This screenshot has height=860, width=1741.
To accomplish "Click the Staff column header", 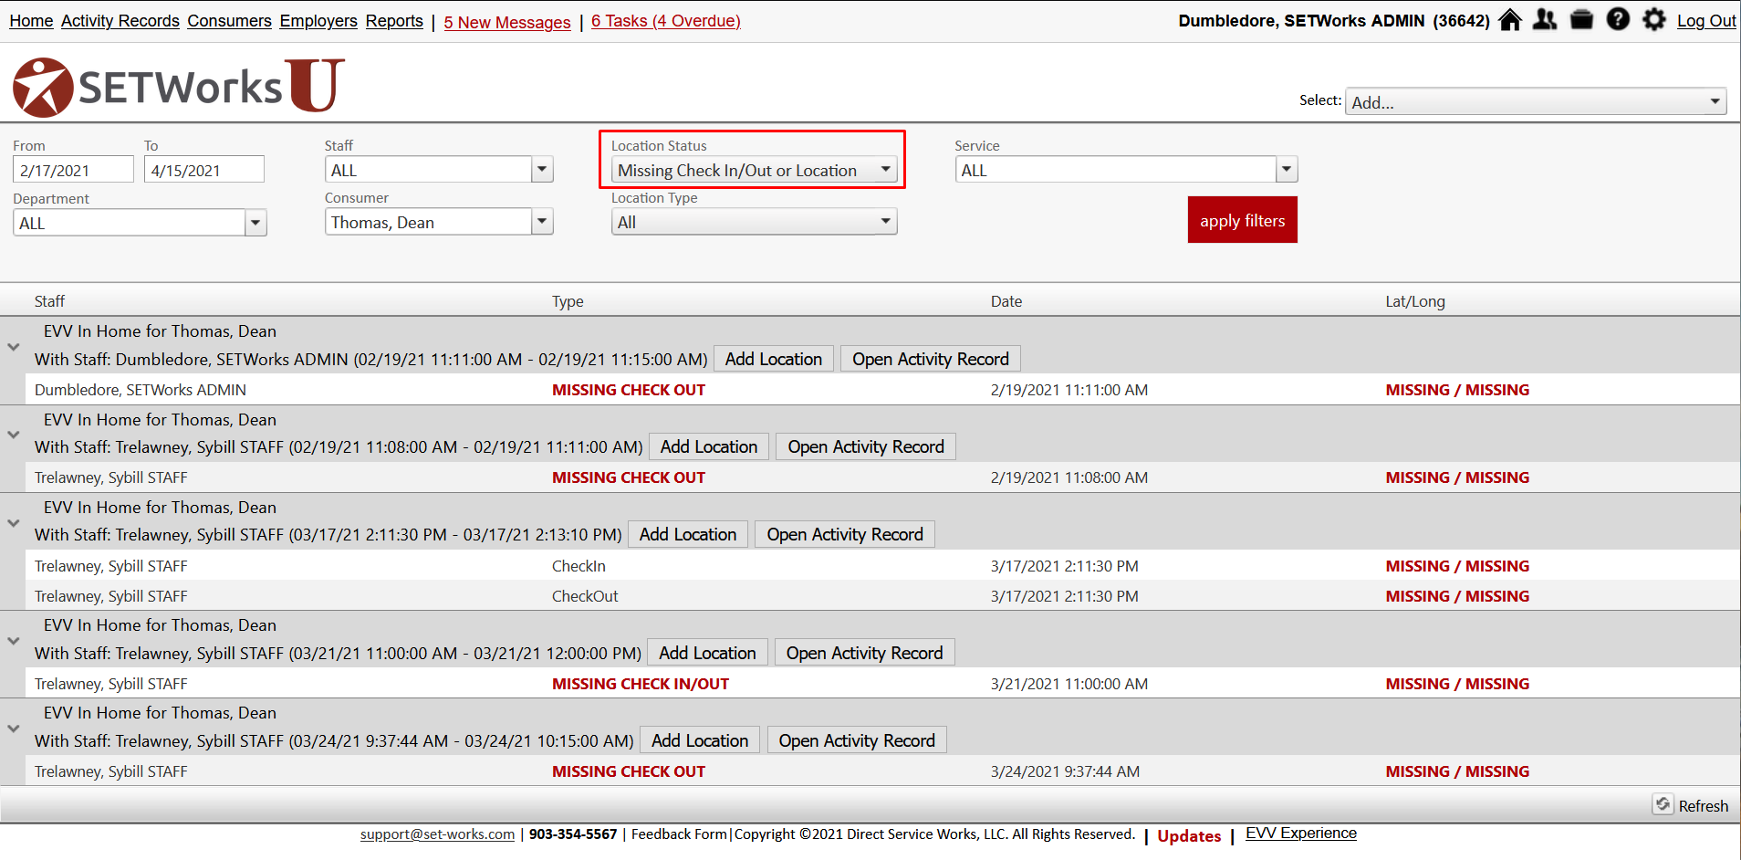I will tap(49, 301).
